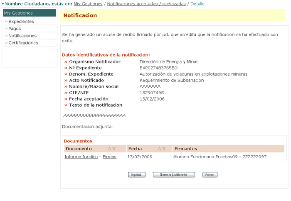Select Pagos from the sidebar menu
This screenshot has height=201, width=291.
15,29
